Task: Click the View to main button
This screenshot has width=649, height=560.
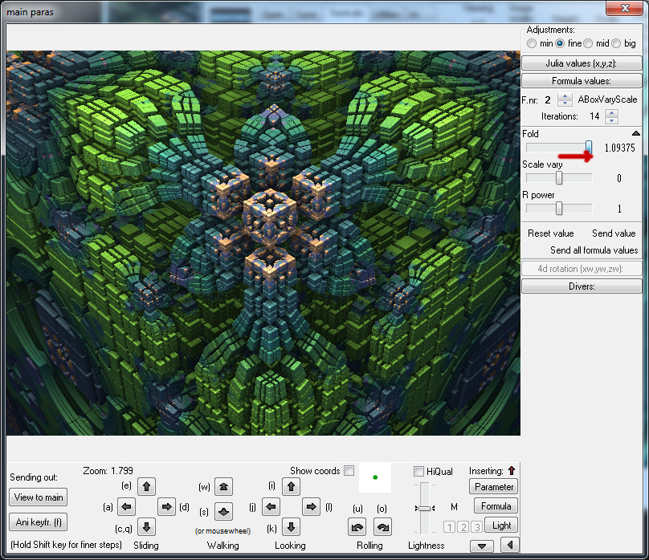Action: [38, 497]
